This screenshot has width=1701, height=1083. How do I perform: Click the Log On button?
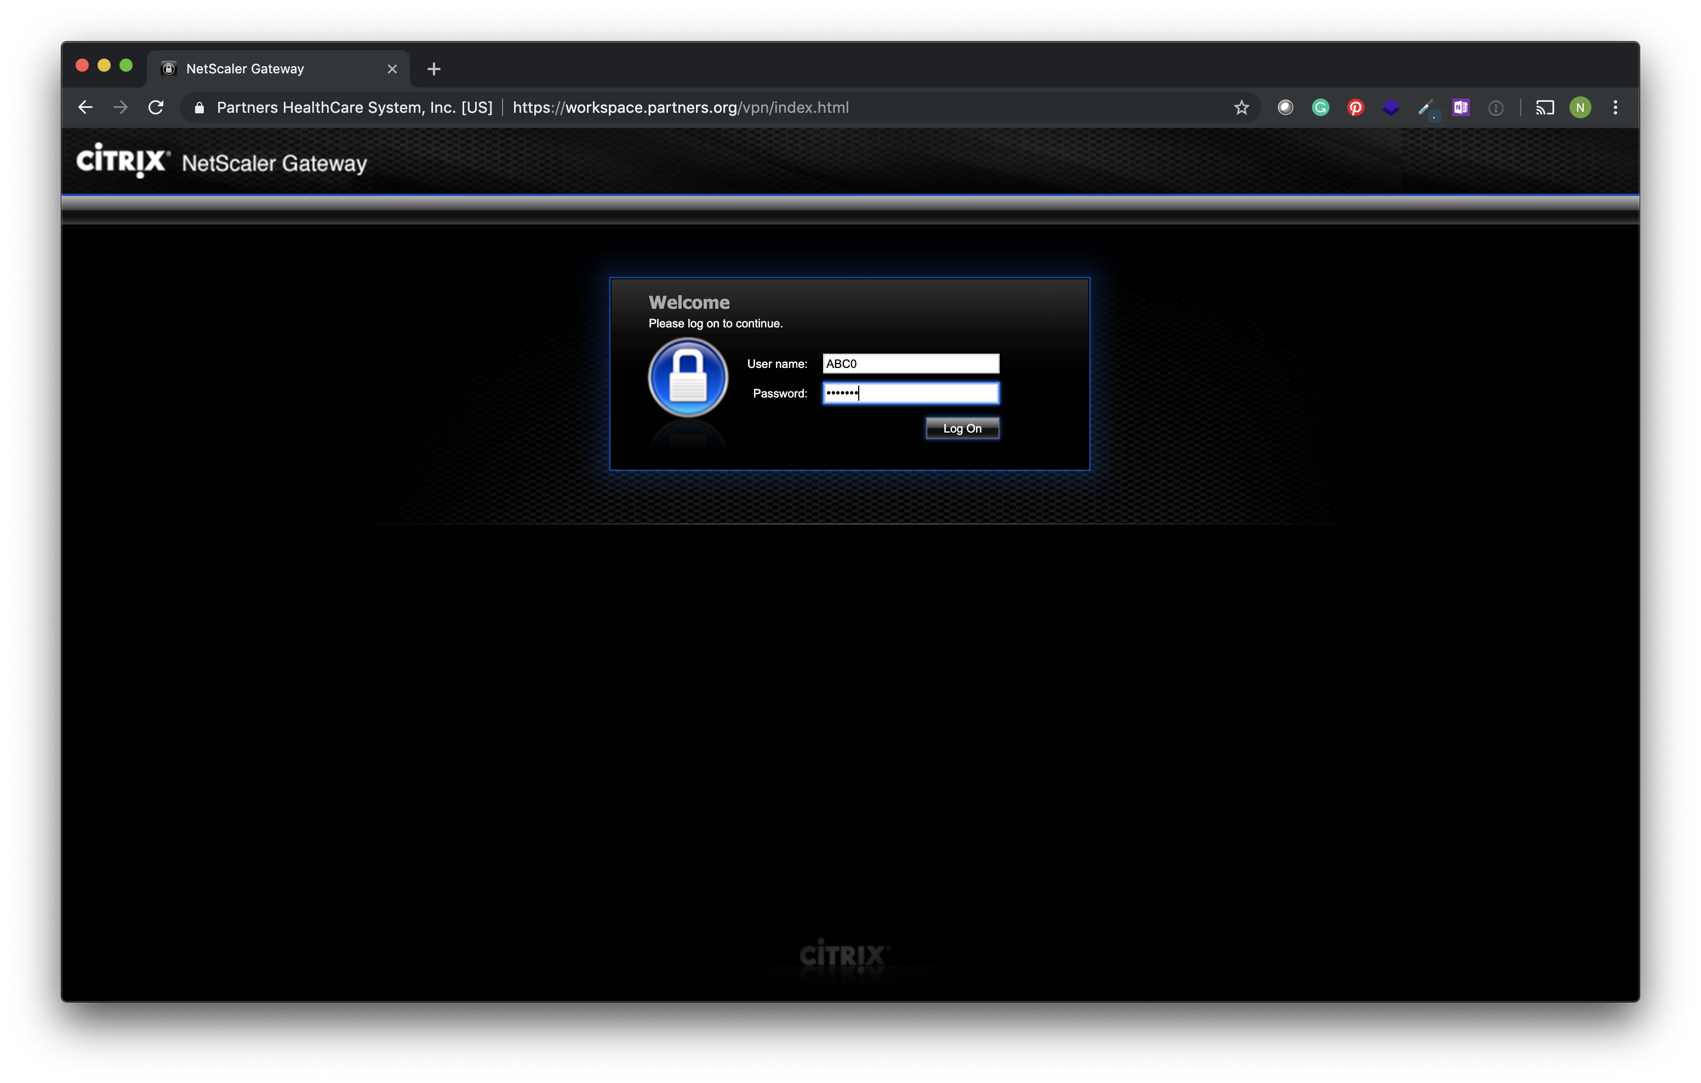[962, 429]
